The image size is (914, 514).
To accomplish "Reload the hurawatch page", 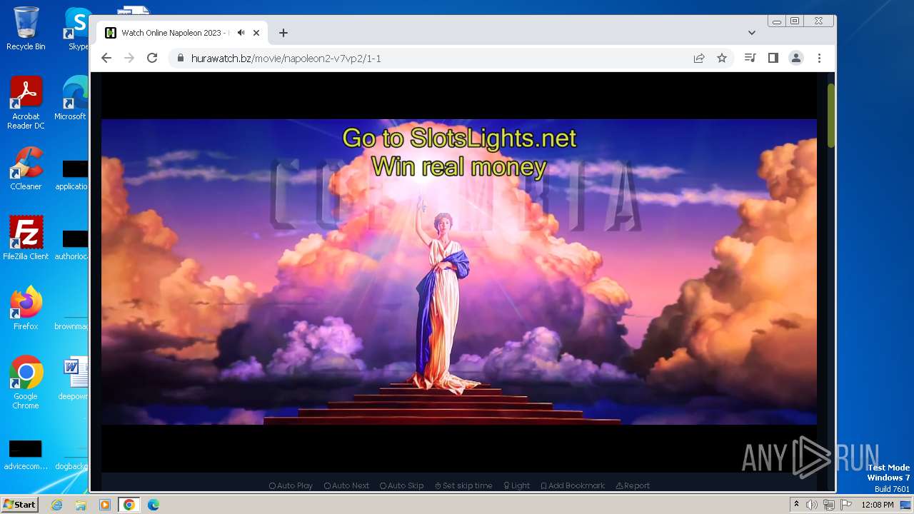I will click(x=152, y=59).
